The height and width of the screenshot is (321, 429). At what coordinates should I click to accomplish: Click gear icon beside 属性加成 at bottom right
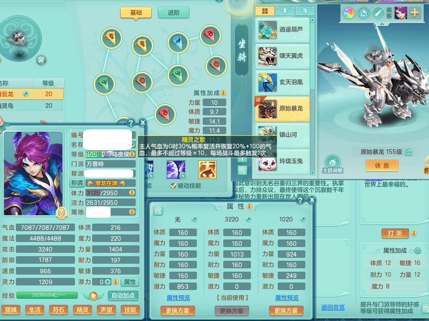point(417,251)
